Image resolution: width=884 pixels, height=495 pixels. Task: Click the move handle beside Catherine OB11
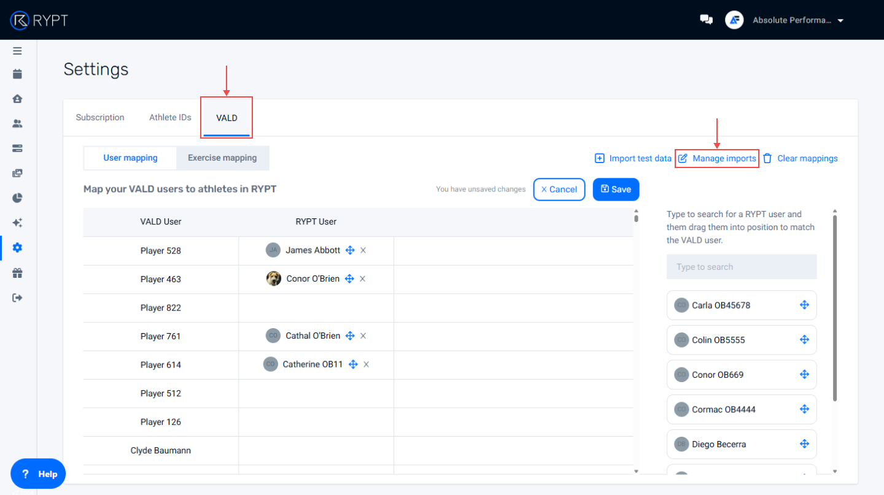tap(353, 364)
